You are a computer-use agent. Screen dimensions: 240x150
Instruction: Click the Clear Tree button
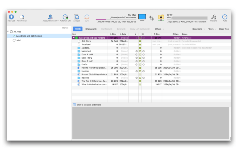(224, 29)
